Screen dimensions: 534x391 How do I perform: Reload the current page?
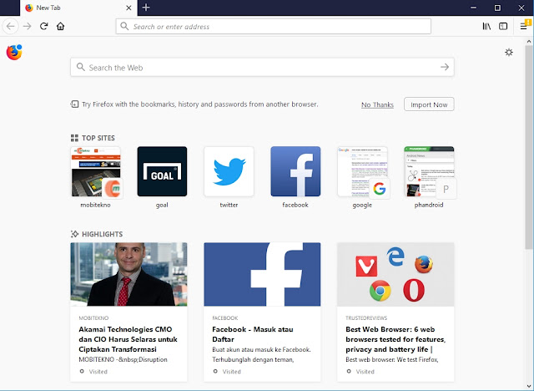click(x=43, y=26)
